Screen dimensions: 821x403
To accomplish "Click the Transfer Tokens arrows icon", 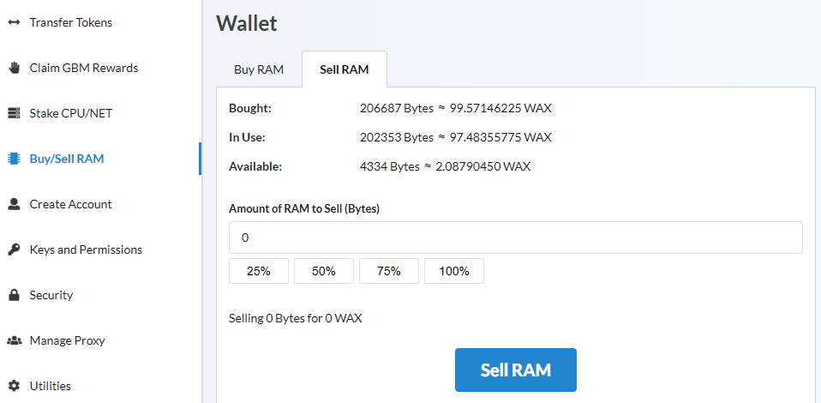I will pos(14,22).
